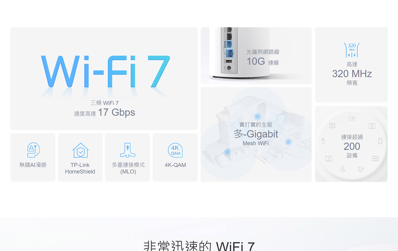Click the house Mesh node dot at top
Screen dimensions: 398x251
click(x=257, y=116)
